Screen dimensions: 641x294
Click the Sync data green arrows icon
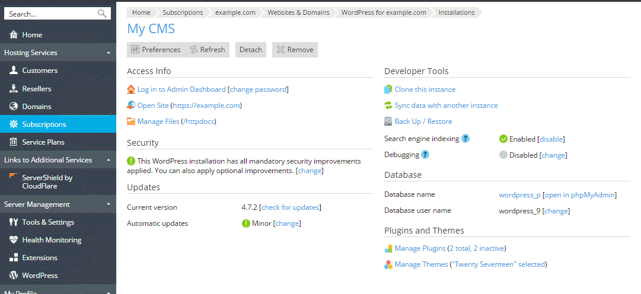tap(388, 106)
